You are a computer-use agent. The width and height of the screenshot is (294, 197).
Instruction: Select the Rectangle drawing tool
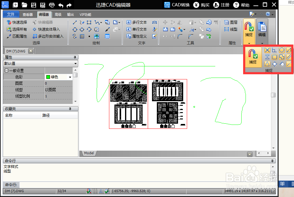click(89, 22)
